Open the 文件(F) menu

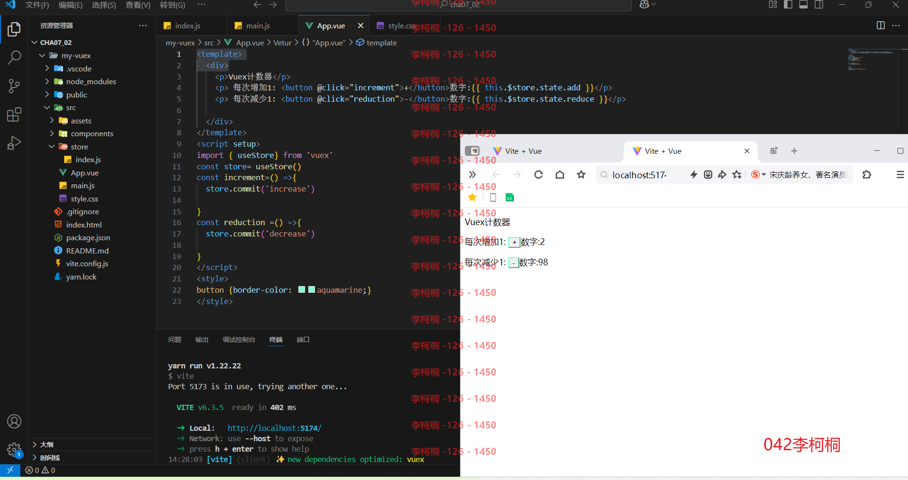pyautogui.click(x=37, y=5)
